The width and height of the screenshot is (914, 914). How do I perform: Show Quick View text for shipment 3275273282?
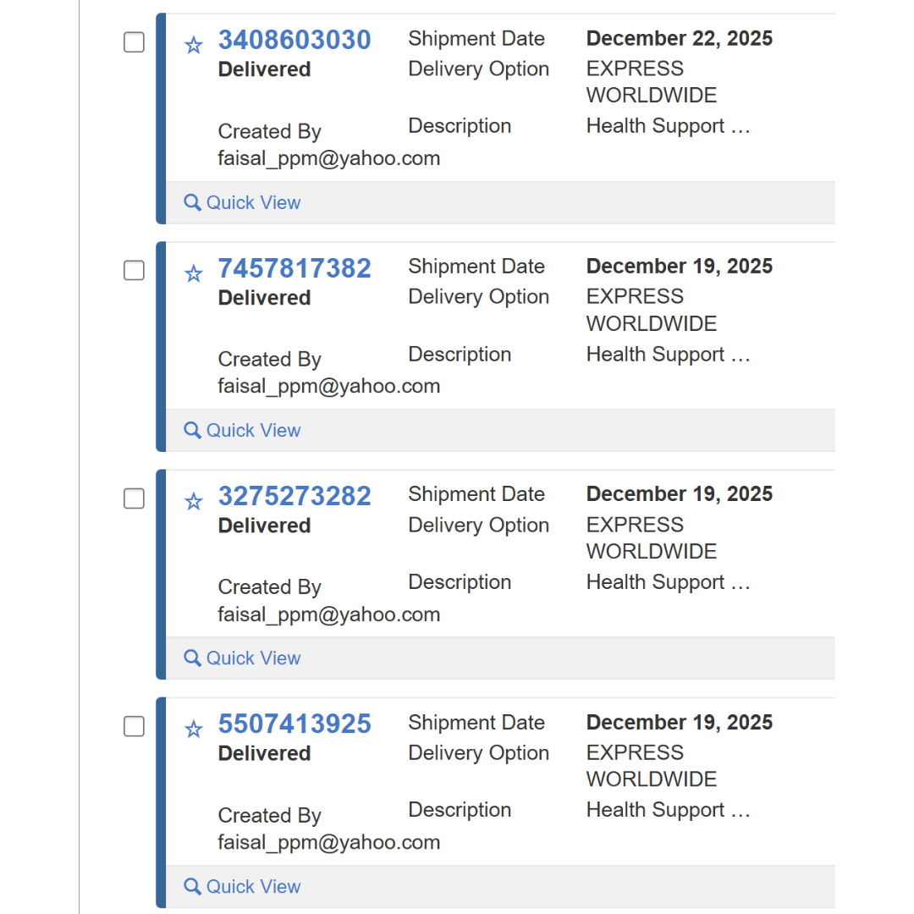[x=253, y=658]
